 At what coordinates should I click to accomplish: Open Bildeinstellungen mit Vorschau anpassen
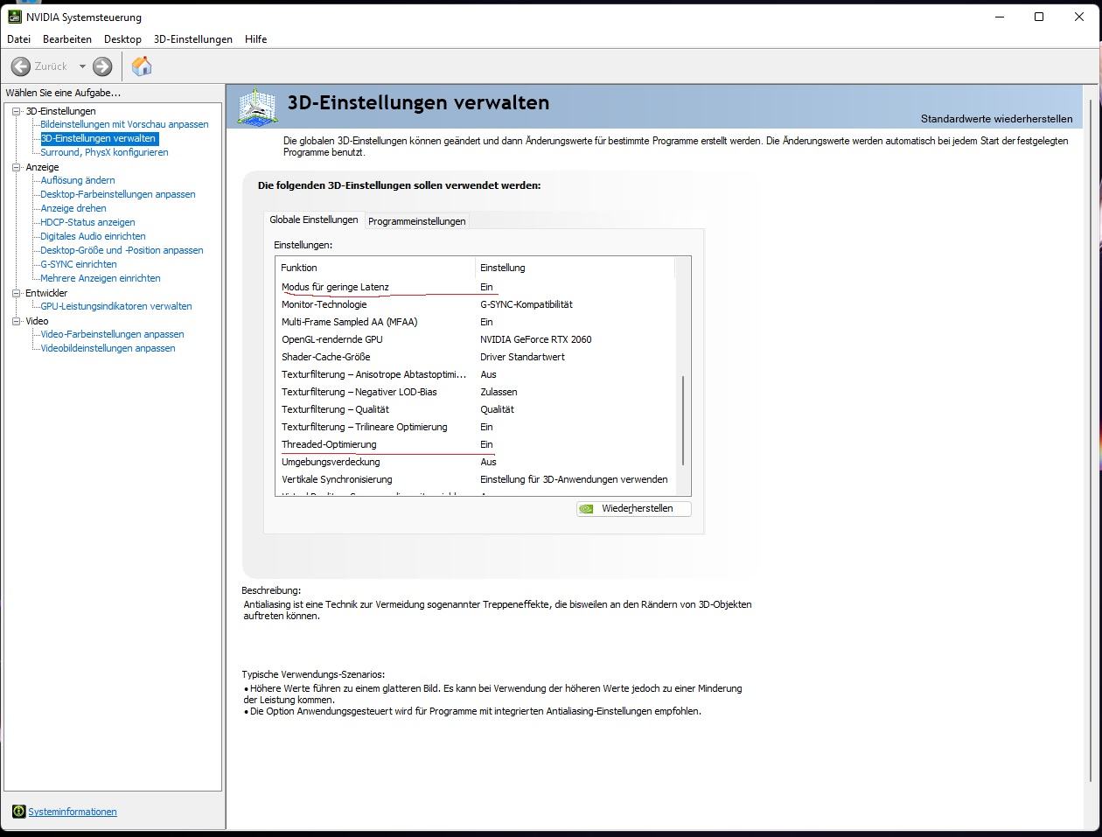point(124,124)
